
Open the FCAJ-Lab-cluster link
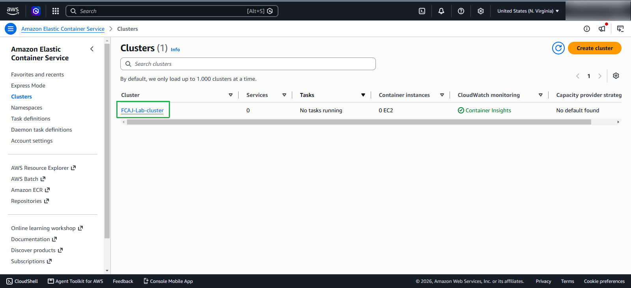142,110
